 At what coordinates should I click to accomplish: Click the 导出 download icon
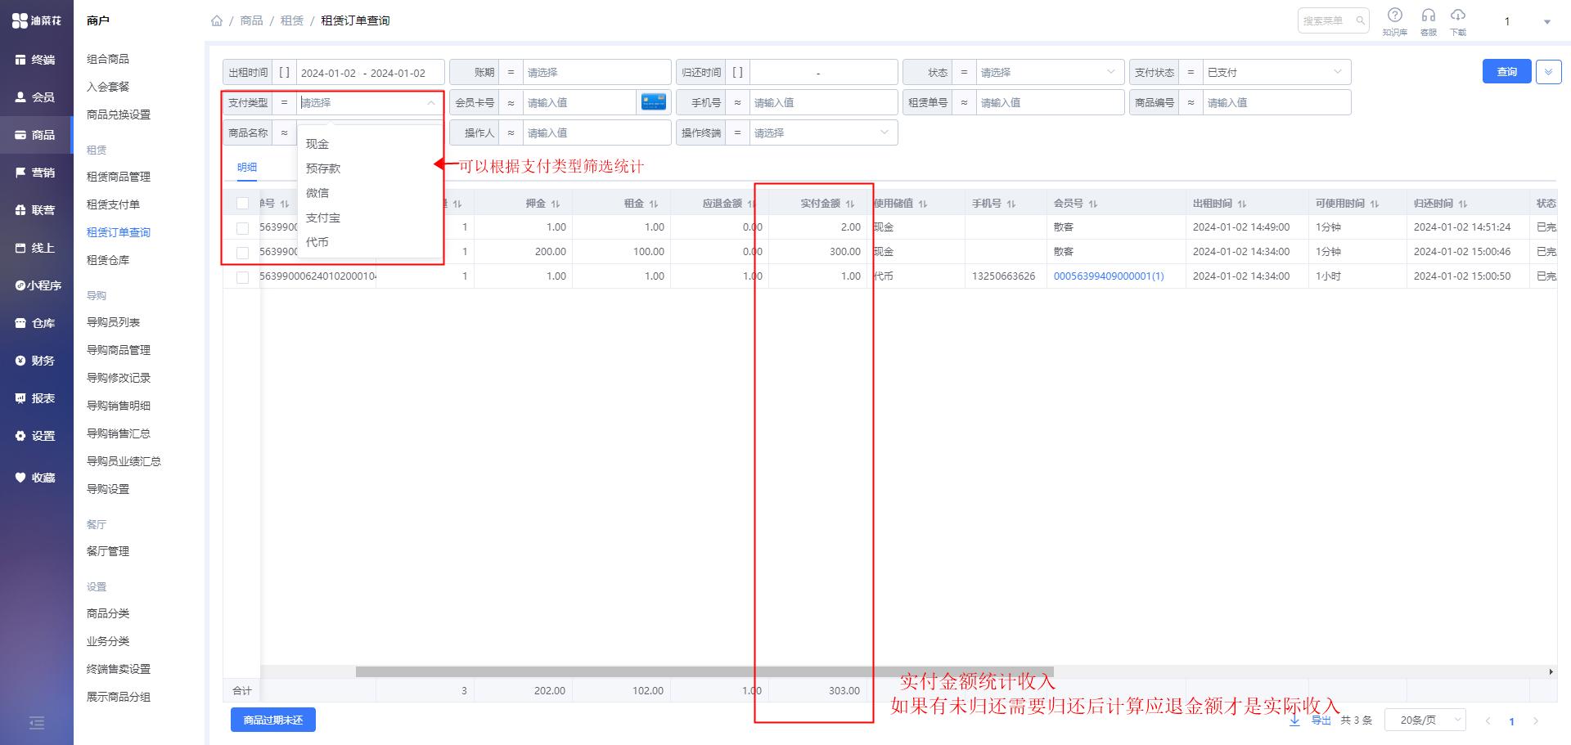(1294, 720)
